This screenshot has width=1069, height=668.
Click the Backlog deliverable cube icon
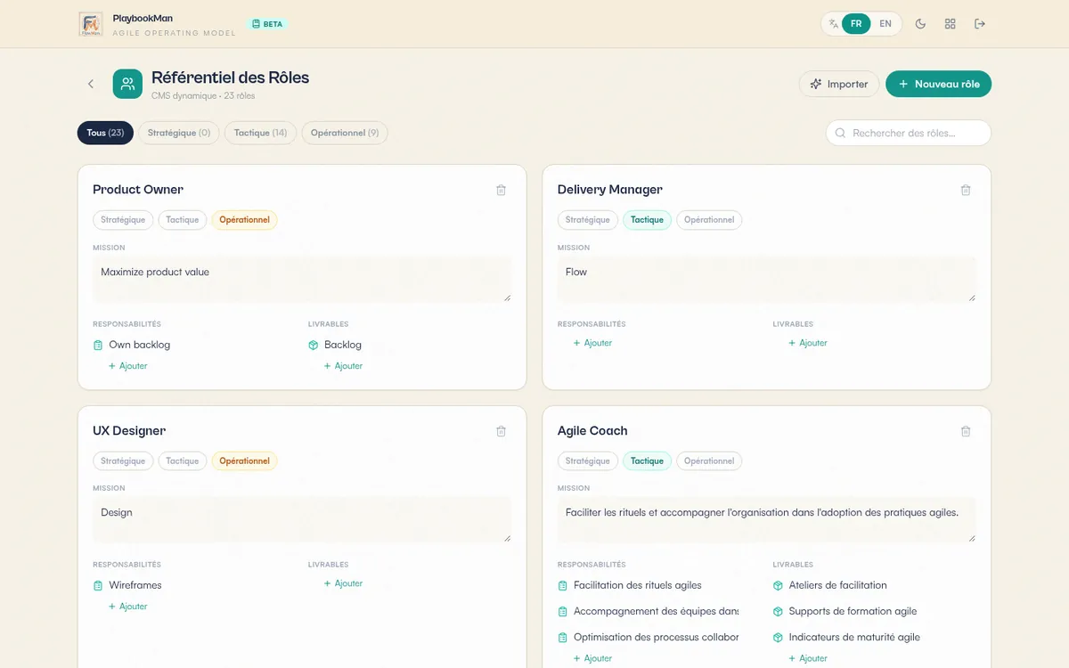[x=314, y=346]
